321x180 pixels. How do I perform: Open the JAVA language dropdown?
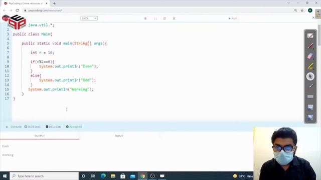[x=89, y=18]
